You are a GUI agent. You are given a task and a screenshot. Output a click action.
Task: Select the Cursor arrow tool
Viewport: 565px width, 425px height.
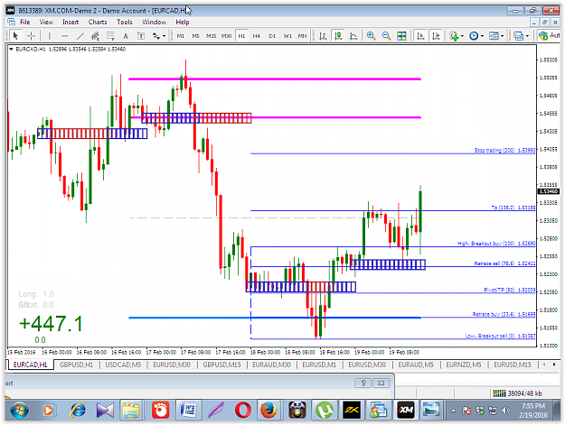pyautogui.click(x=15, y=35)
